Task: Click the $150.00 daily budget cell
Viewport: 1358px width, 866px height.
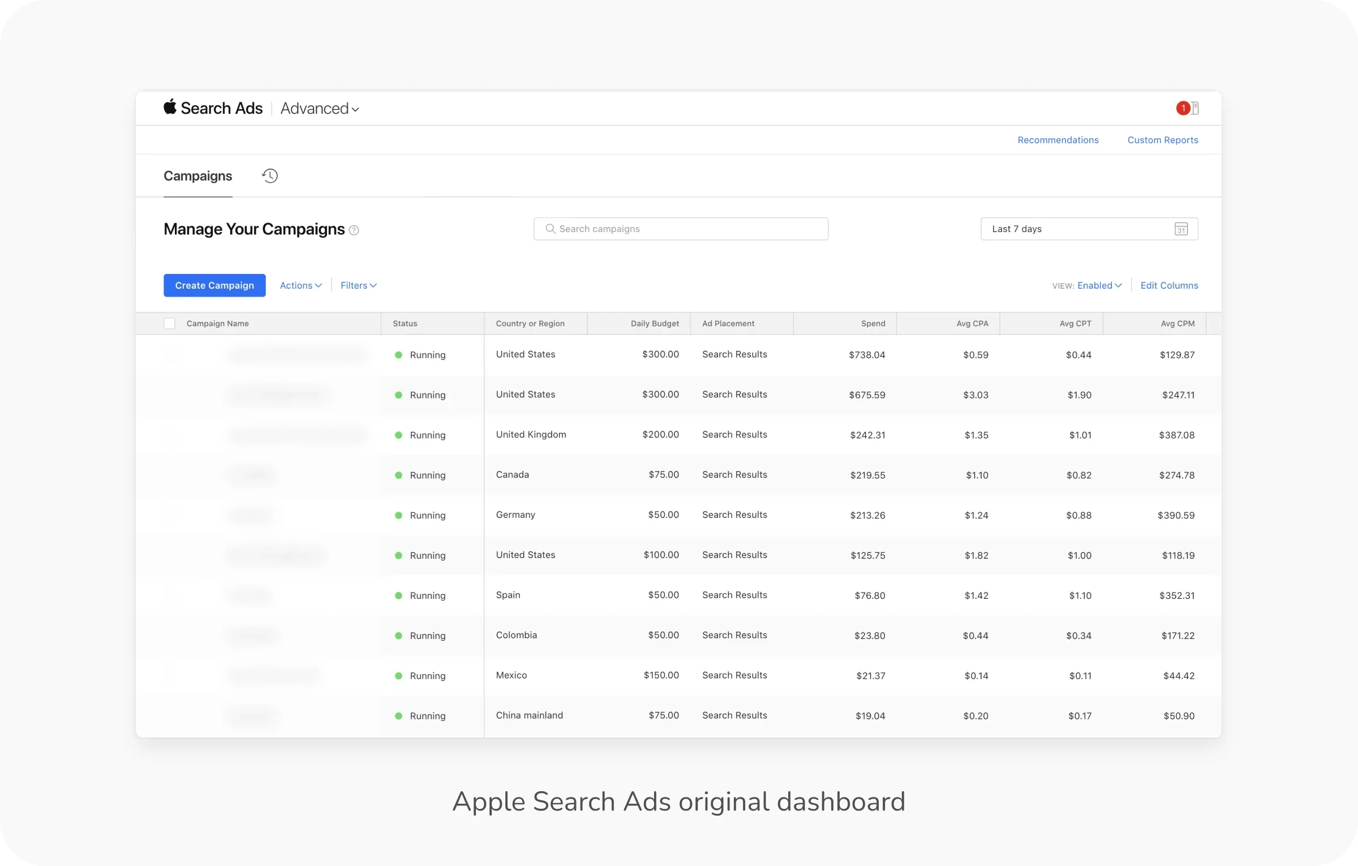Action: [x=661, y=675]
